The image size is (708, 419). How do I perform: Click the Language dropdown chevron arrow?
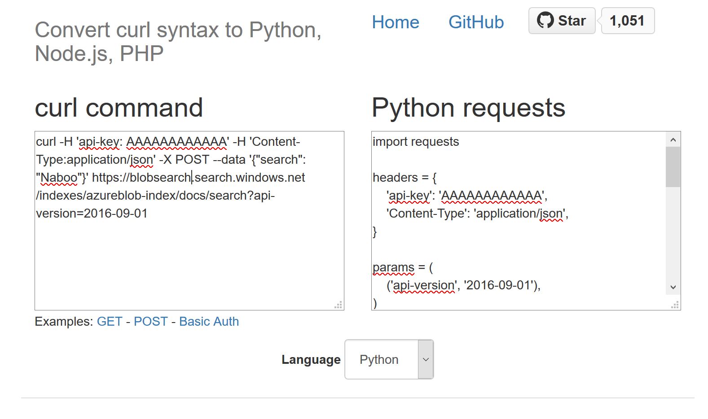426,359
